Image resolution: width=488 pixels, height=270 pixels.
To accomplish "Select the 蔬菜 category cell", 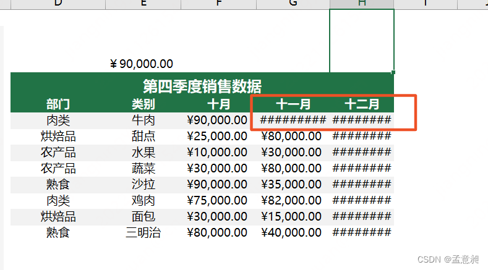I will point(143,169).
